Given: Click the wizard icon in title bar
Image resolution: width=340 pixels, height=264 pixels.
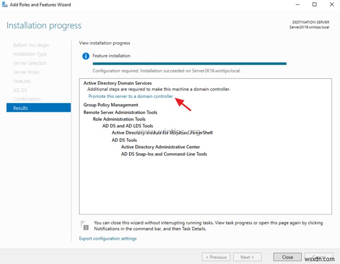Looking at the screenshot, I should click(x=5, y=4).
